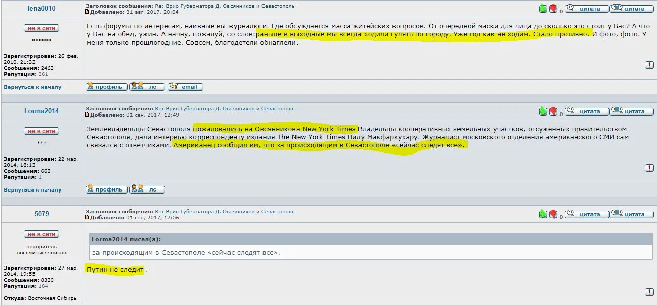The height and width of the screenshot is (305, 657).
Task: Send a private message to Lorma2014 via лс
Action: coord(147,189)
